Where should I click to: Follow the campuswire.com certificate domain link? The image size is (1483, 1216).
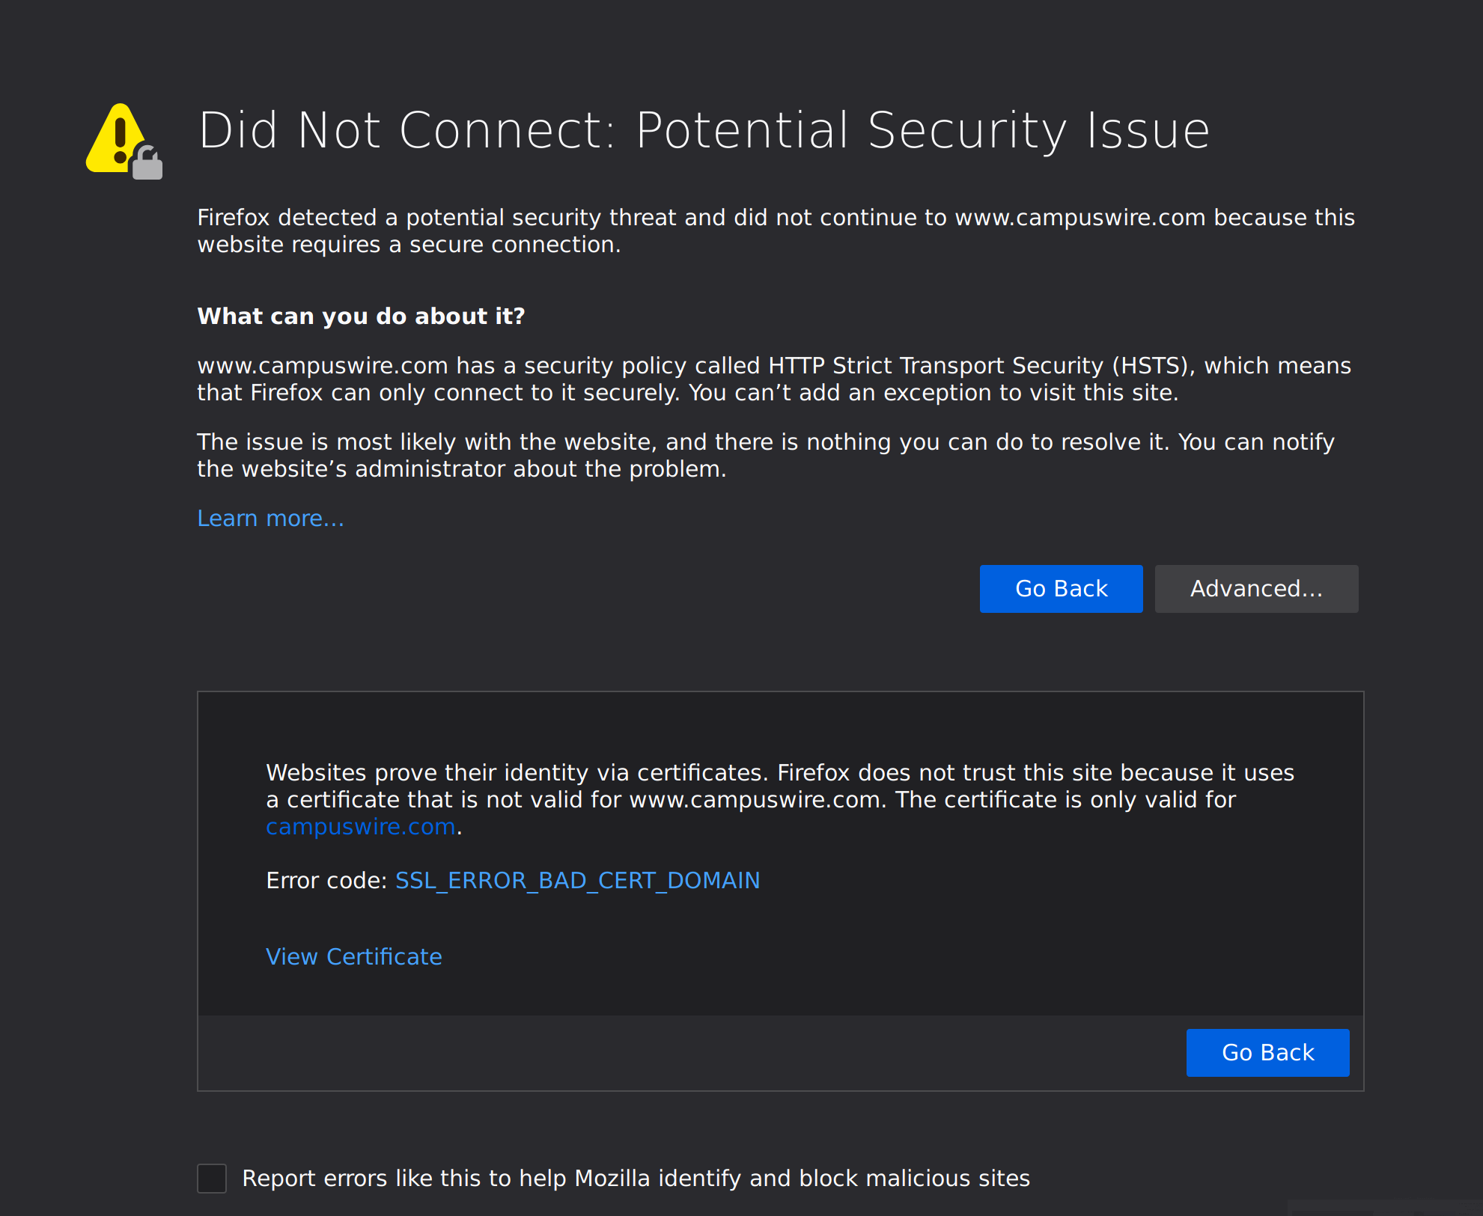[361, 826]
